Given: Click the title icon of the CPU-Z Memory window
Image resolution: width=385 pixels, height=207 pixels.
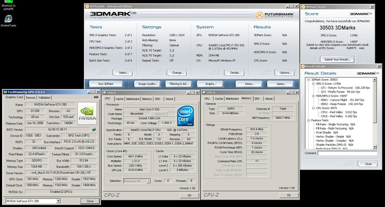Looking at the screenshot, I should tap(204, 93).
